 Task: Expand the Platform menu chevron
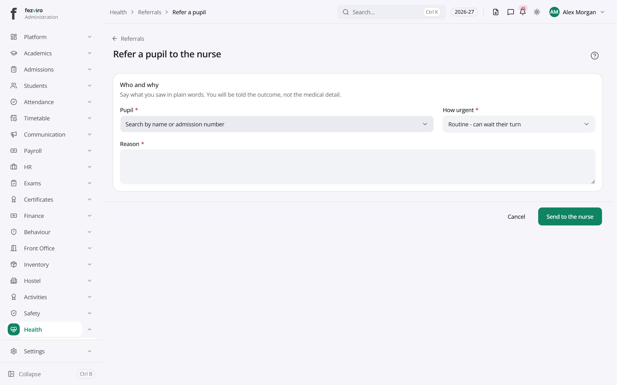point(89,37)
